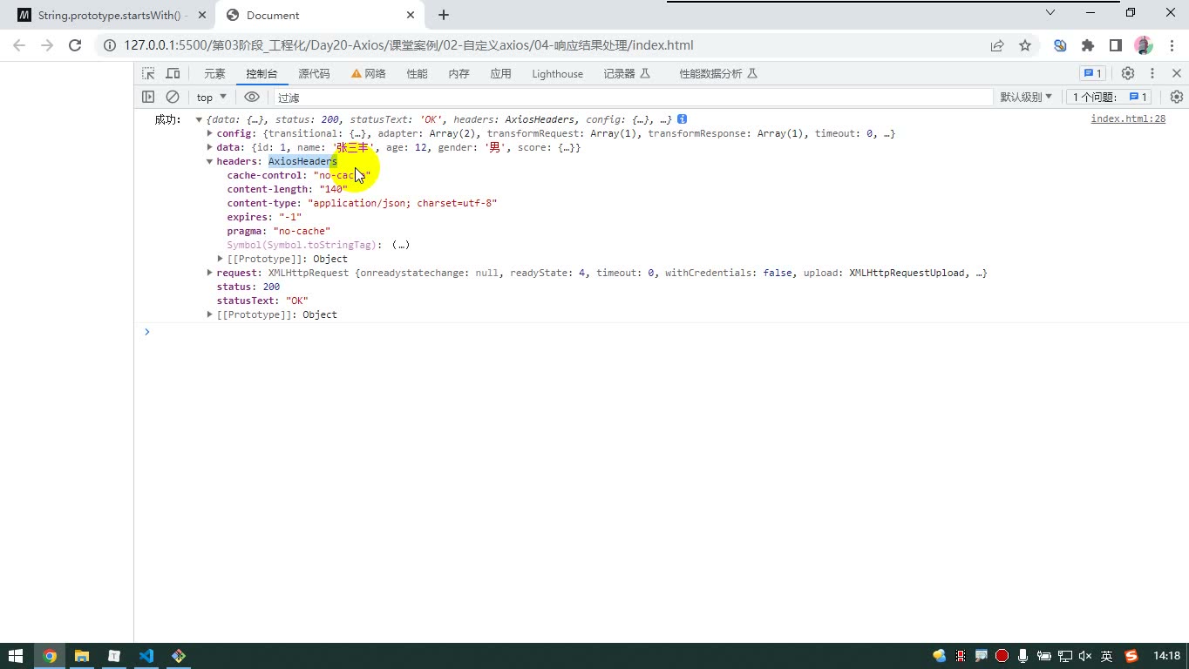
Task: Expand the data object row
Action: pyautogui.click(x=210, y=147)
